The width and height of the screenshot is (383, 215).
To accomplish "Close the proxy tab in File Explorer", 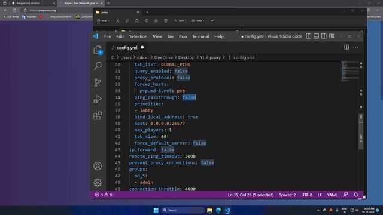I will (138, 12).
